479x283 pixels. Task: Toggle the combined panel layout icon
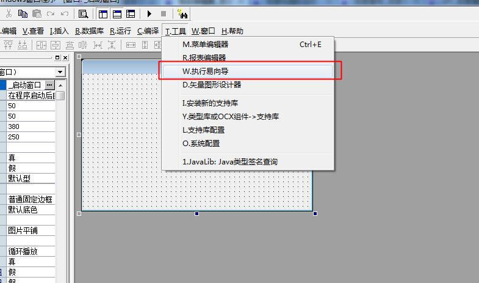[x=131, y=14]
